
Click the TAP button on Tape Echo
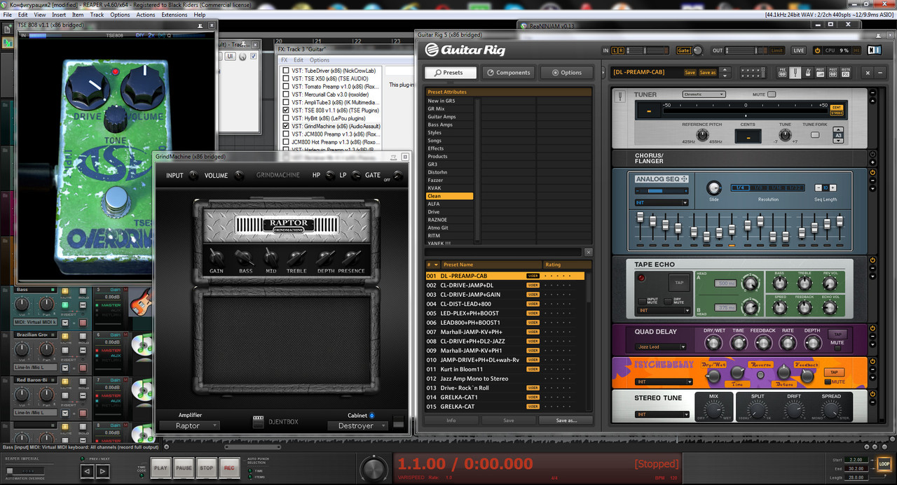click(678, 283)
